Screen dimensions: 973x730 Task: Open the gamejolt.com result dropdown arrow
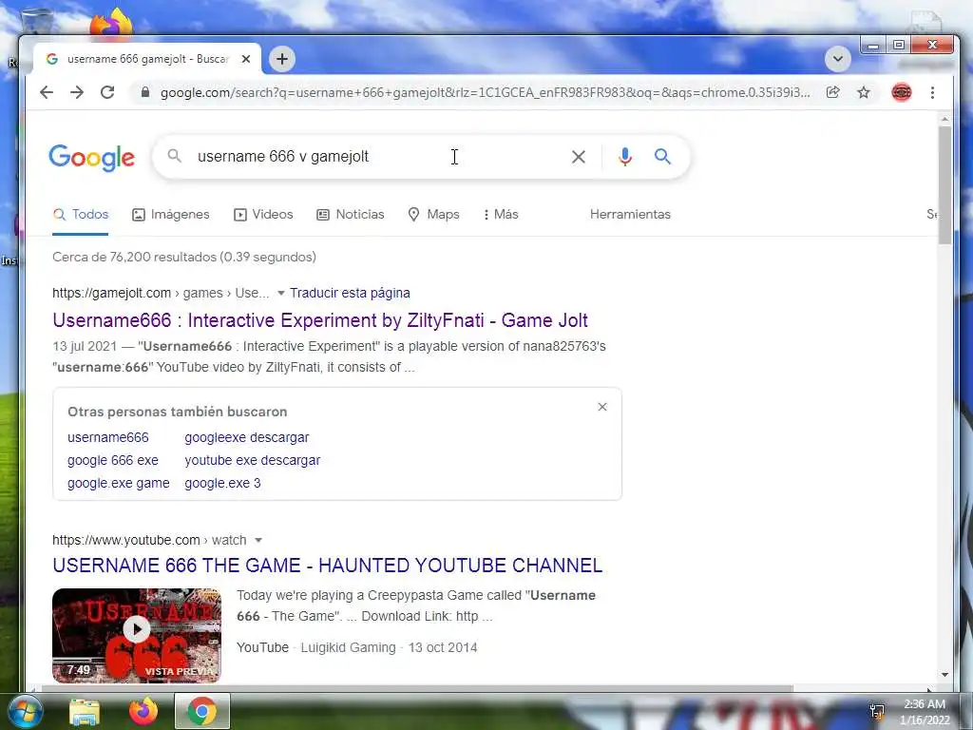pos(280,293)
